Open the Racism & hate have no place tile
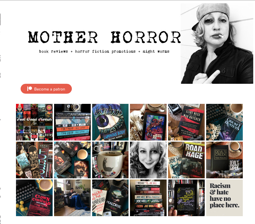 click(x=224, y=198)
